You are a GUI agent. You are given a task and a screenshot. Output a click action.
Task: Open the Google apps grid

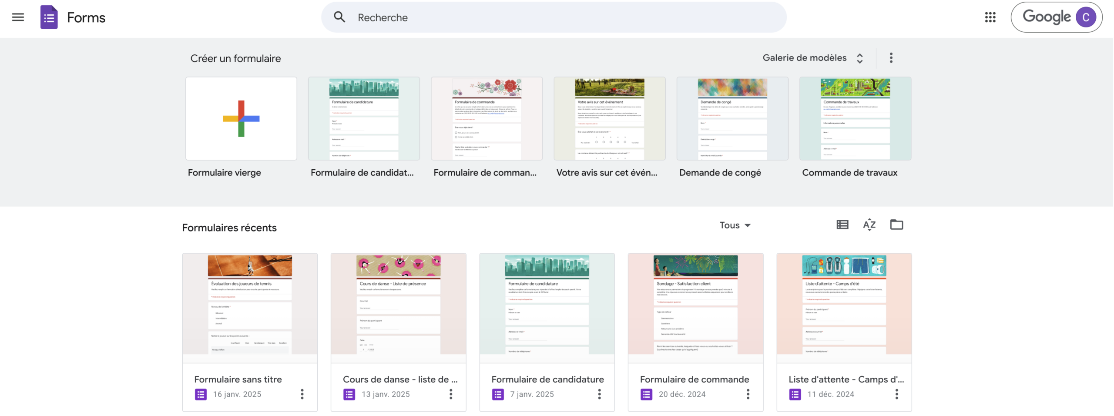click(x=990, y=17)
